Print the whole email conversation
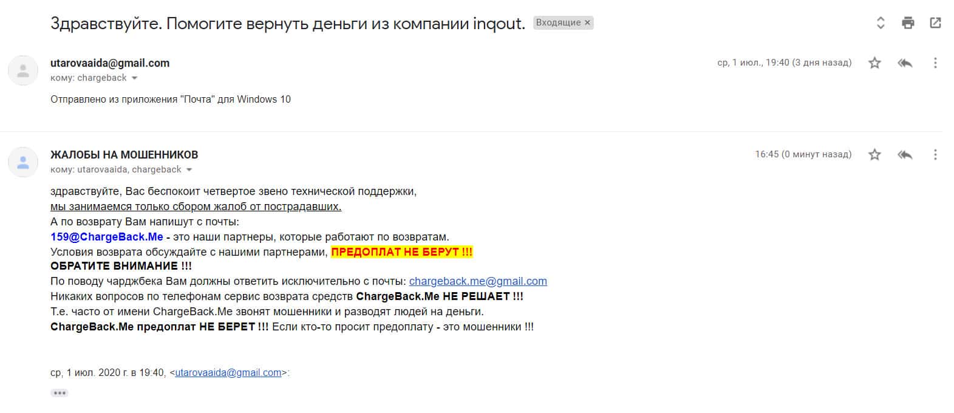The height and width of the screenshot is (413, 954). click(x=908, y=23)
